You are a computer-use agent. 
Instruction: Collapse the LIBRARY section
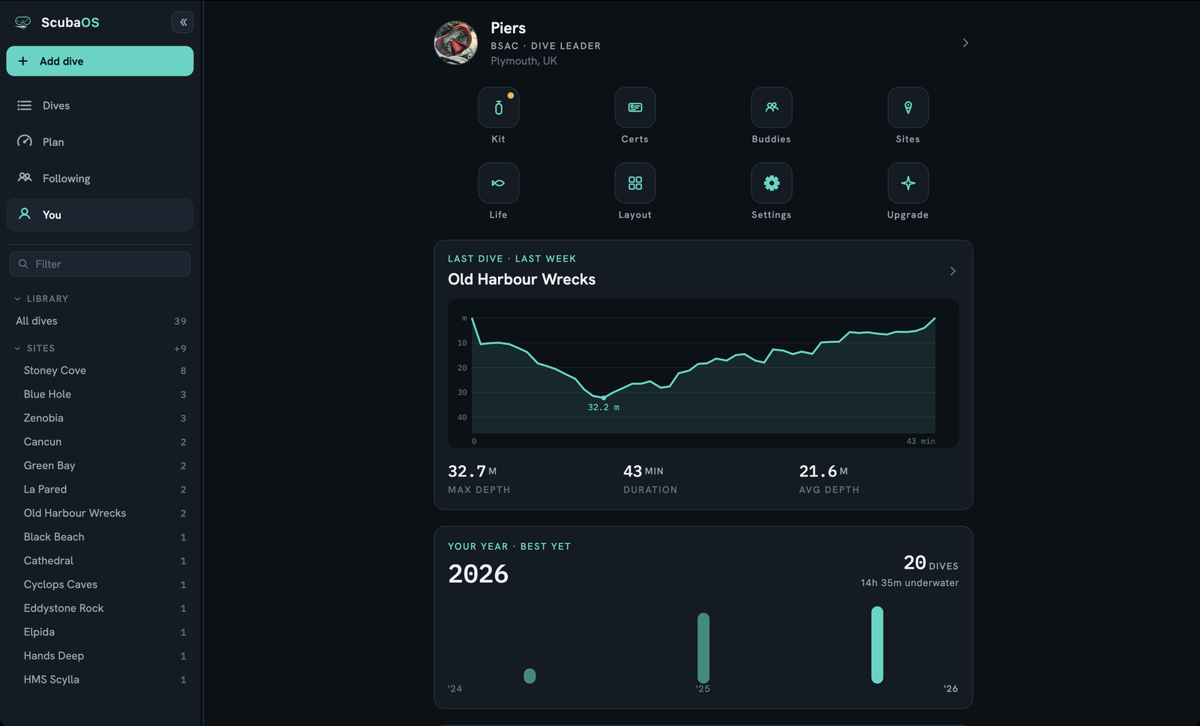click(17, 299)
